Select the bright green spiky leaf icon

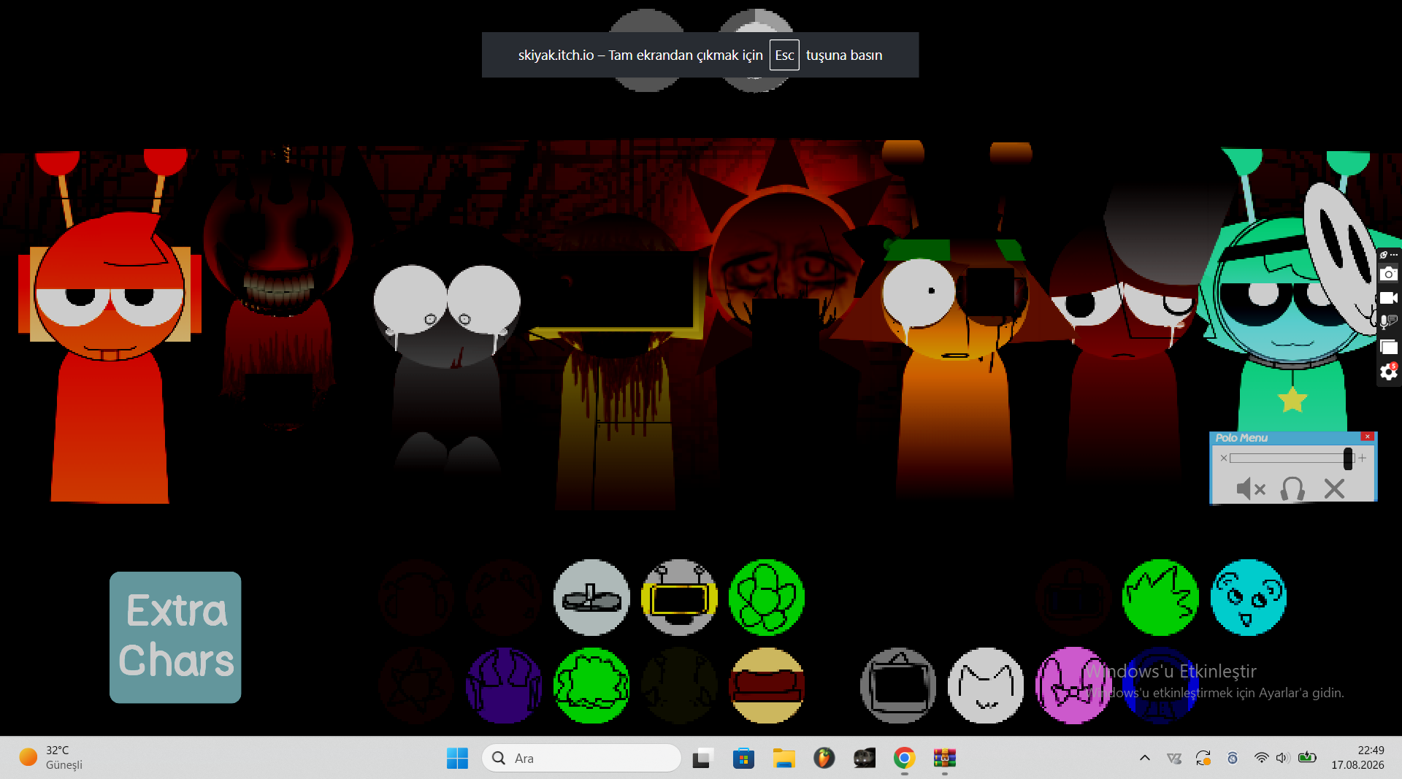click(1160, 597)
